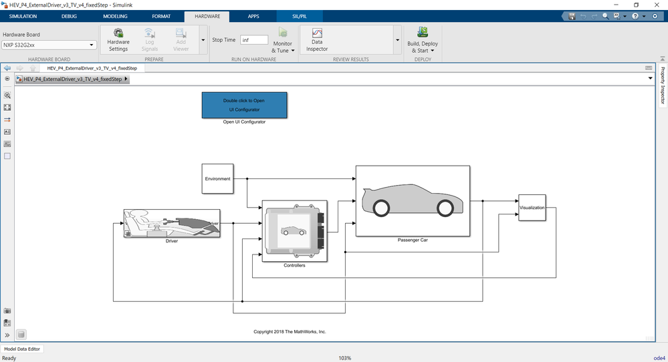
Task: Click the Monitor & Tune icon
Action: click(283, 32)
